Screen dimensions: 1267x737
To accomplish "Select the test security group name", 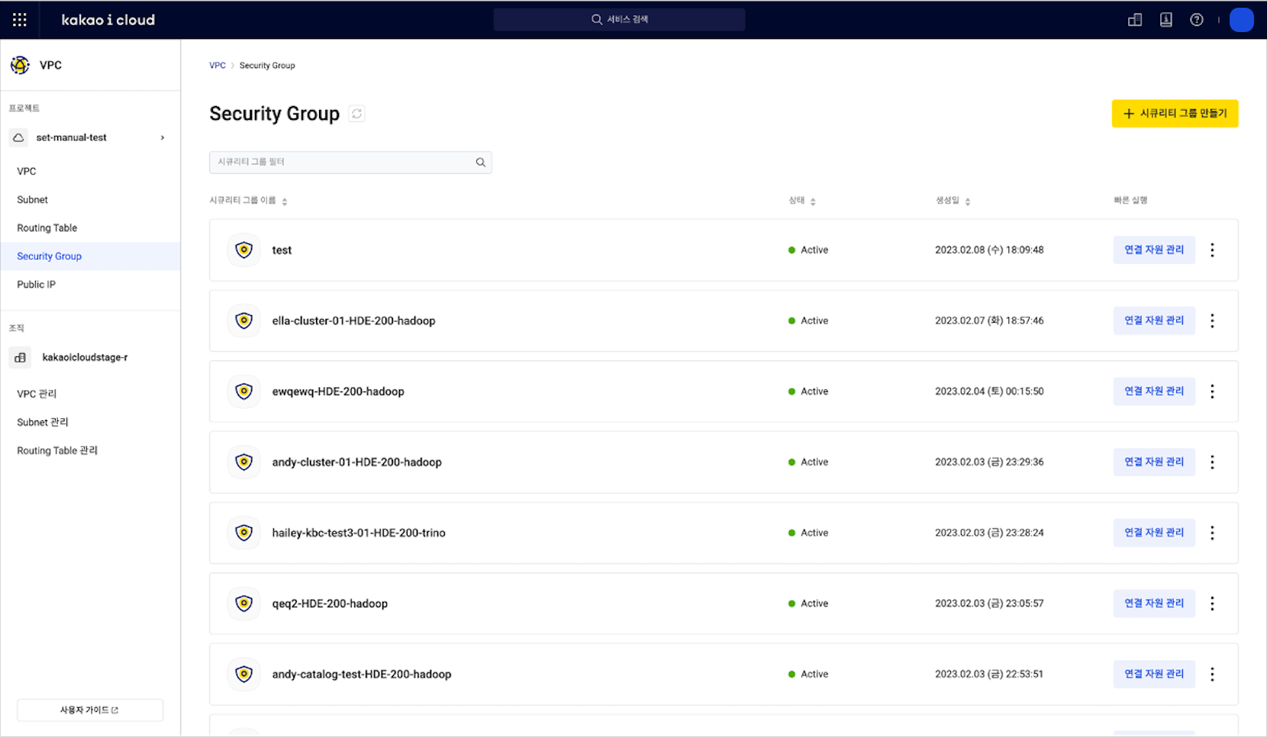I will click(282, 250).
